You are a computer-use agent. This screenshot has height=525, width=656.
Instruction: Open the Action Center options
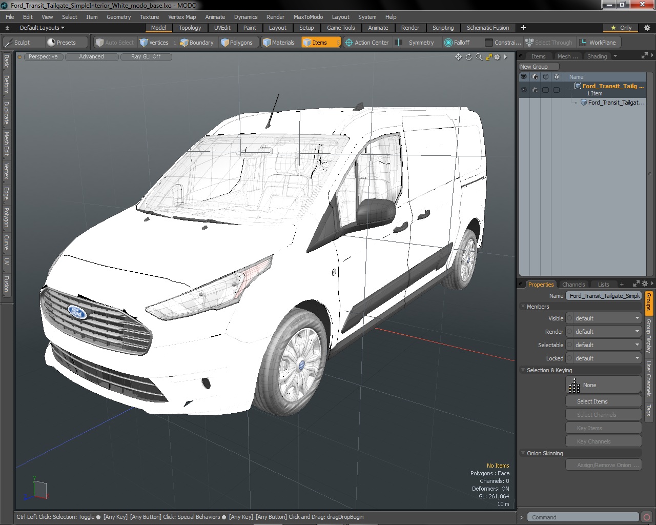367,43
